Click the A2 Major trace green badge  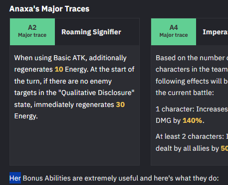[32, 32]
